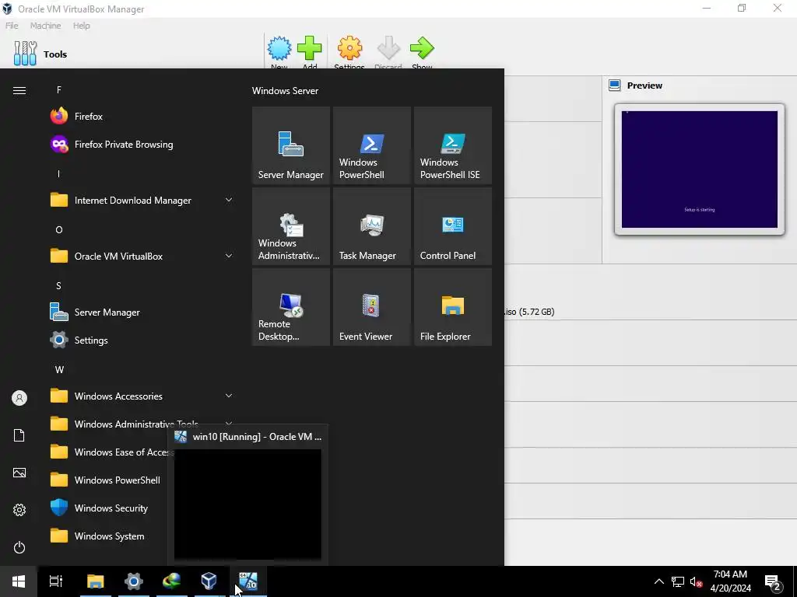
Task: Click the green Add machine icon
Action: [x=310, y=48]
